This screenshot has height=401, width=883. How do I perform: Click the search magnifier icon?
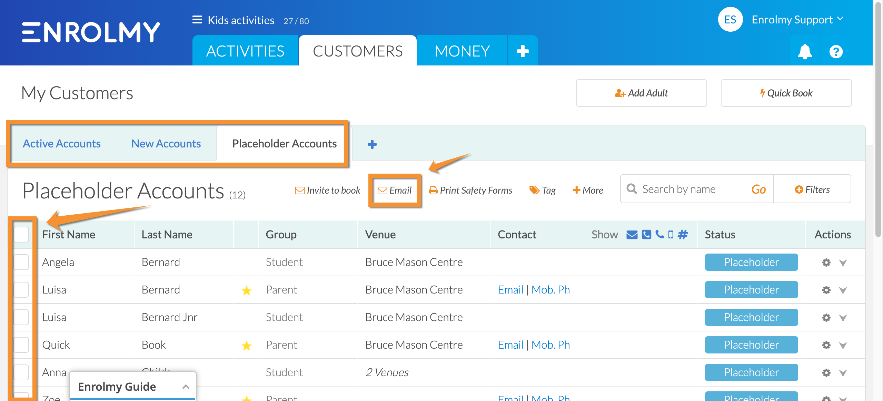[632, 189]
